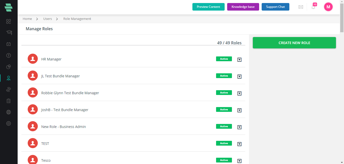
Task: Click the Create New Role button
Action: point(294,43)
